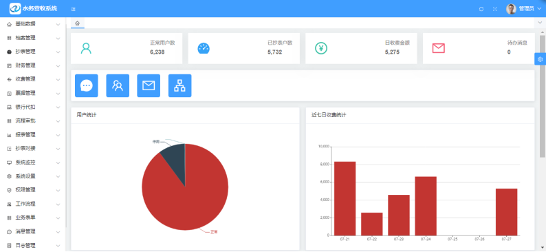
Task: Open the users shortcut tile icon
Action: coord(118,85)
